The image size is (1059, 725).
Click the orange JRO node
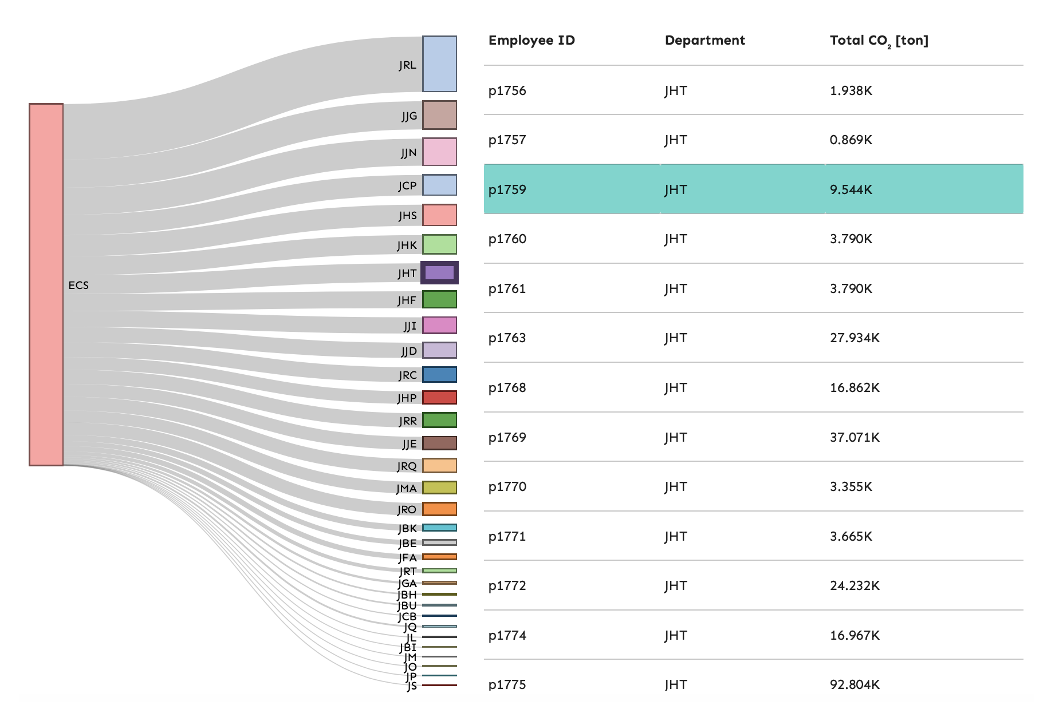(x=439, y=509)
